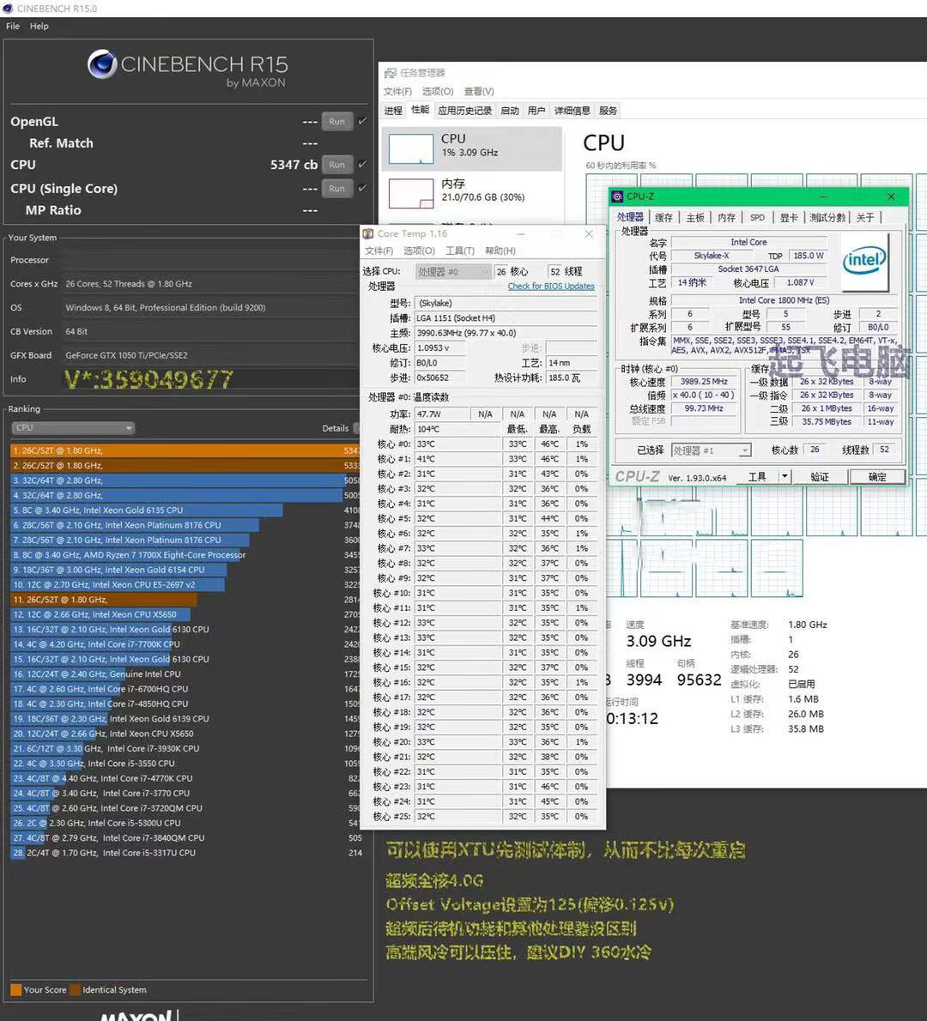Viewport: 927px width, 1021px height.
Task: Select ranking row Intel Xeon Gold 6154 CPU
Action: 185,570
